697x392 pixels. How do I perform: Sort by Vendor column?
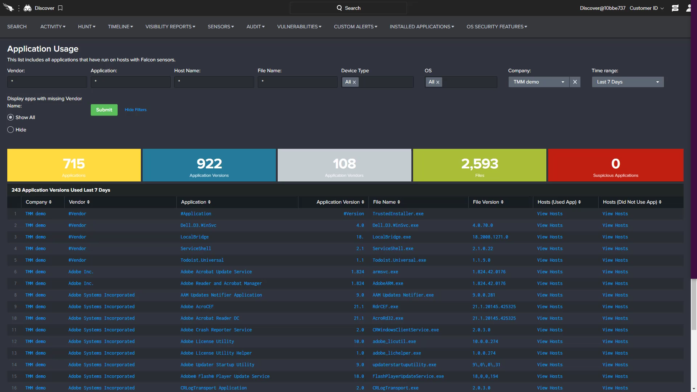(x=79, y=202)
